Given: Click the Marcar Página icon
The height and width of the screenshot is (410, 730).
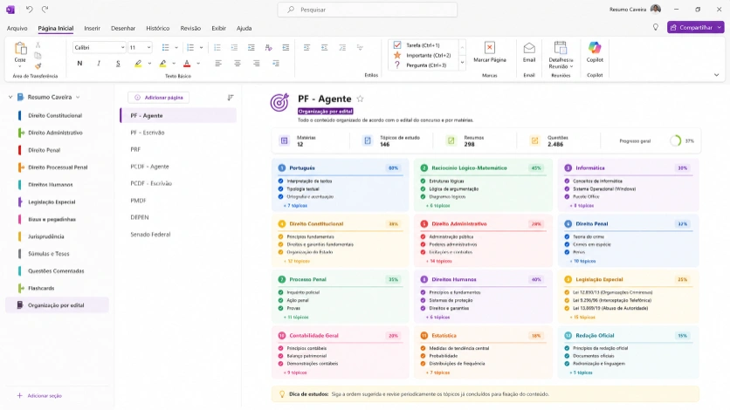Looking at the screenshot, I should click(489, 48).
